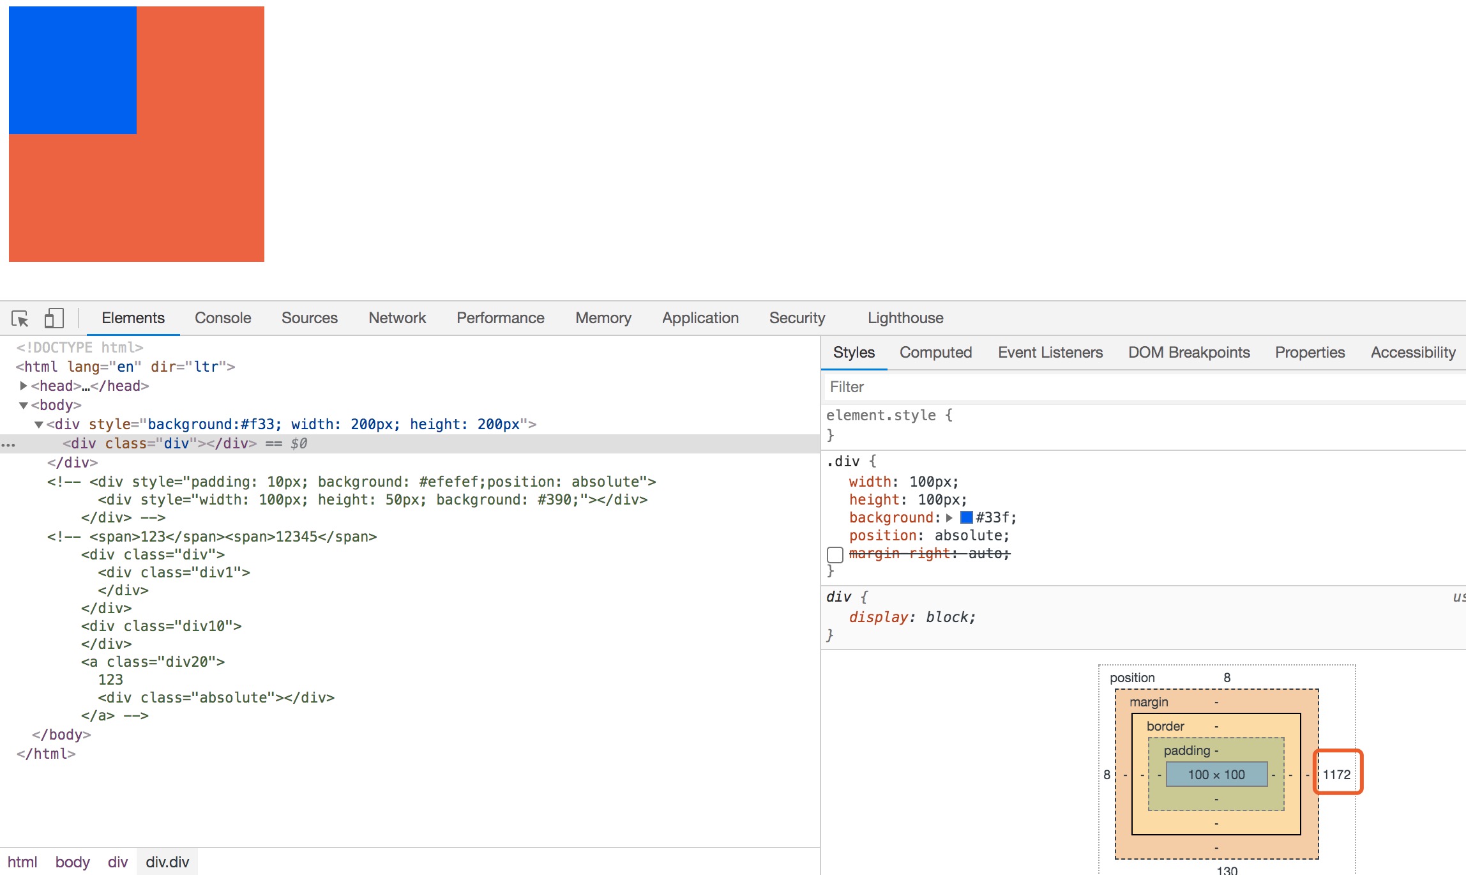Click the Elements panel tab
The image size is (1466, 875).
133,317
